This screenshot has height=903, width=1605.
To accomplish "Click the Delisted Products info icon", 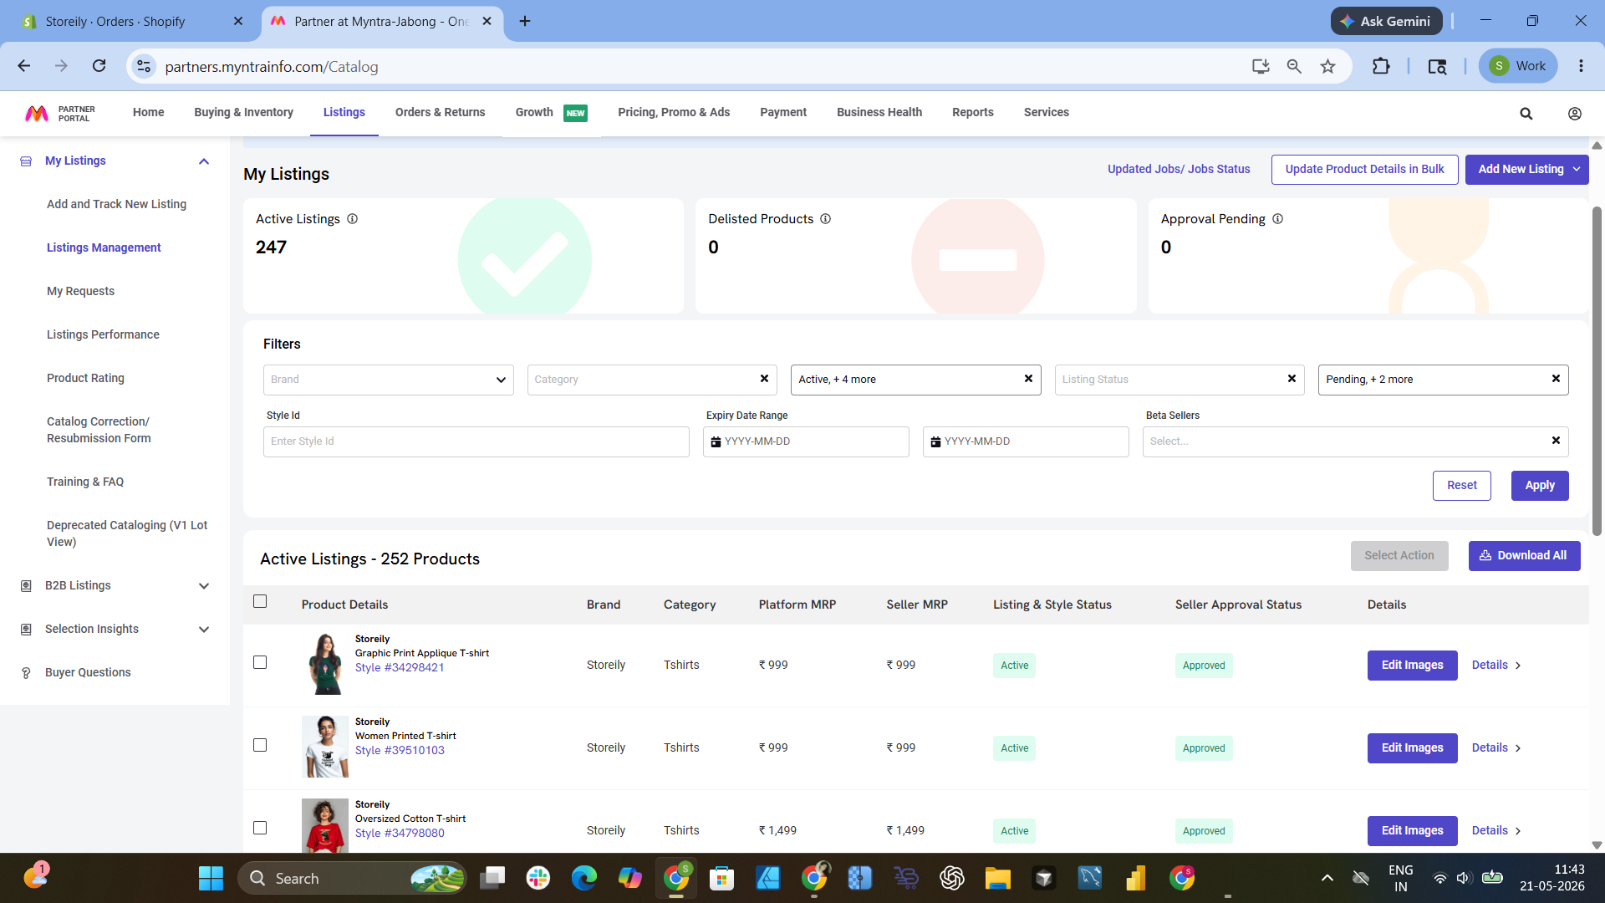I will [826, 219].
